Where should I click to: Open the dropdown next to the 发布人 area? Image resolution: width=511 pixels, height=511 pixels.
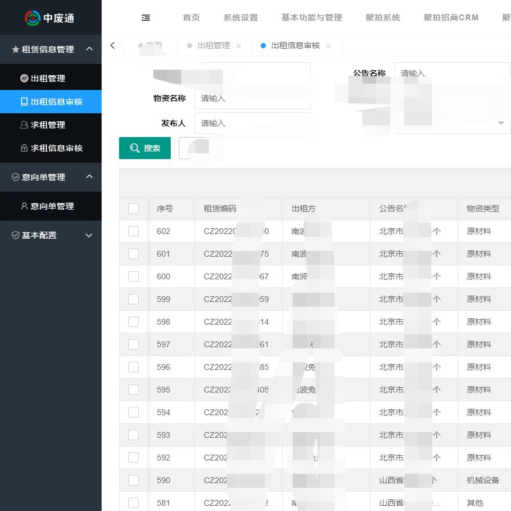(500, 123)
